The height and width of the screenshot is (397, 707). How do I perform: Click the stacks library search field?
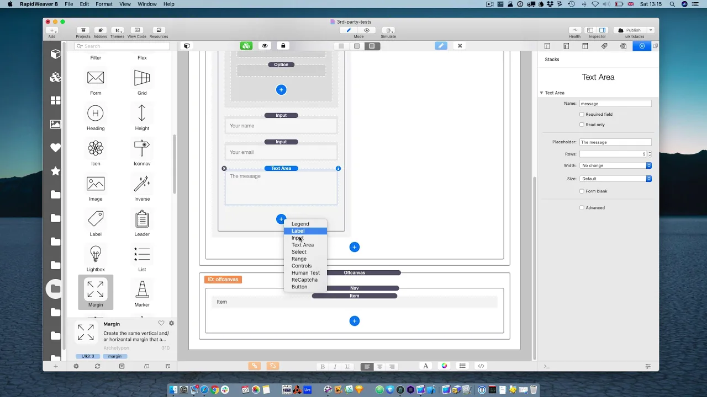[122, 46]
